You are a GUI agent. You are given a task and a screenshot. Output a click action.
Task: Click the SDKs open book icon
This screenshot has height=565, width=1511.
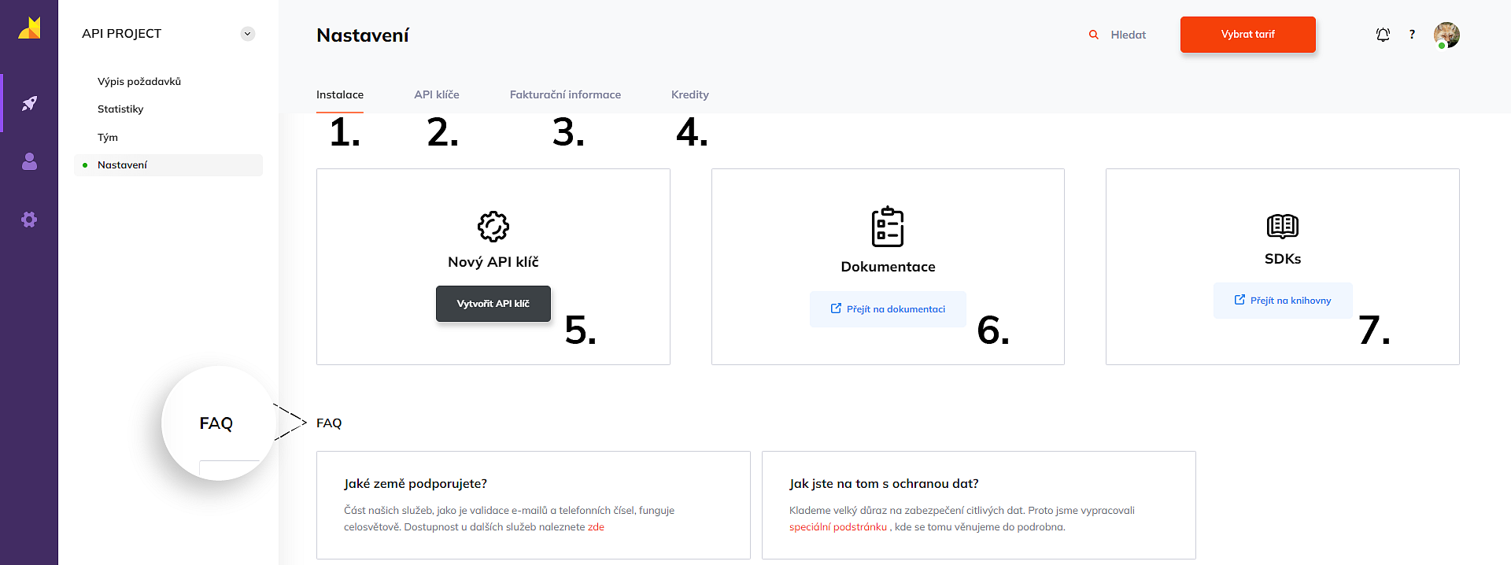click(x=1282, y=226)
